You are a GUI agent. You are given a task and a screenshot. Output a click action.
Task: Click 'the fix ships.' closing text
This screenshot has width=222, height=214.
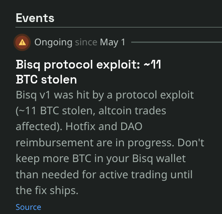pyautogui.click(x=47, y=190)
